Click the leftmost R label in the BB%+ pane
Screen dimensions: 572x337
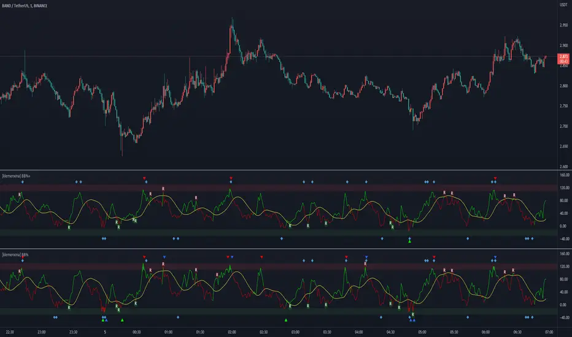(x=19, y=194)
